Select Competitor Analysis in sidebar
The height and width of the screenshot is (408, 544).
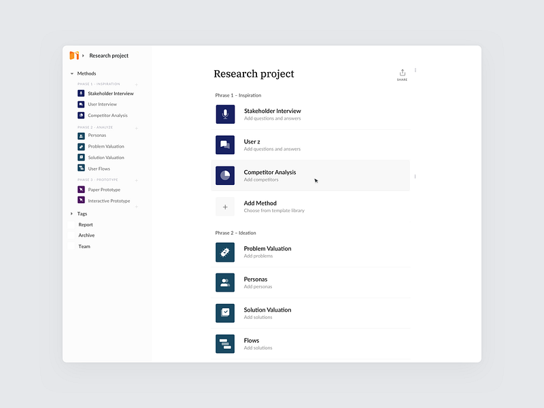tap(107, 115)
